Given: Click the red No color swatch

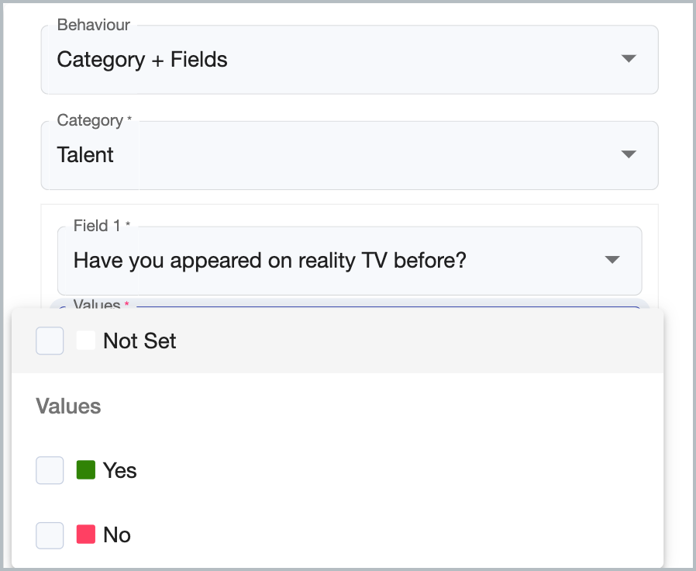Looking at the screenshot, I should click(85, 535).
